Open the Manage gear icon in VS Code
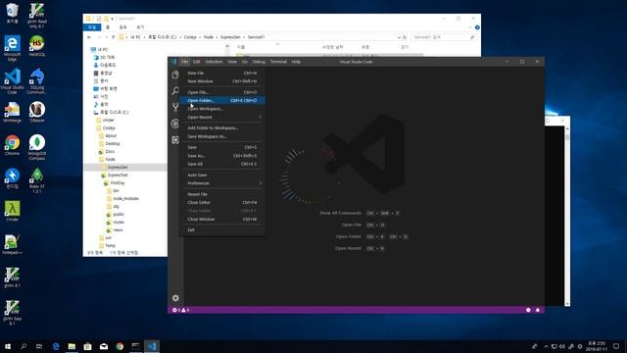The height and width of the screenshot is (353, 627). [x=175, y=298]
